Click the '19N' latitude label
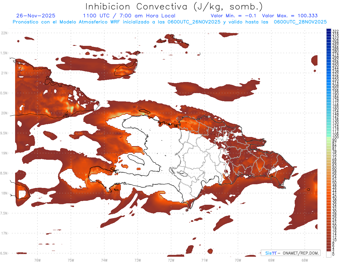The height and width of the screenshot is (264, 342). click(4, 153)
